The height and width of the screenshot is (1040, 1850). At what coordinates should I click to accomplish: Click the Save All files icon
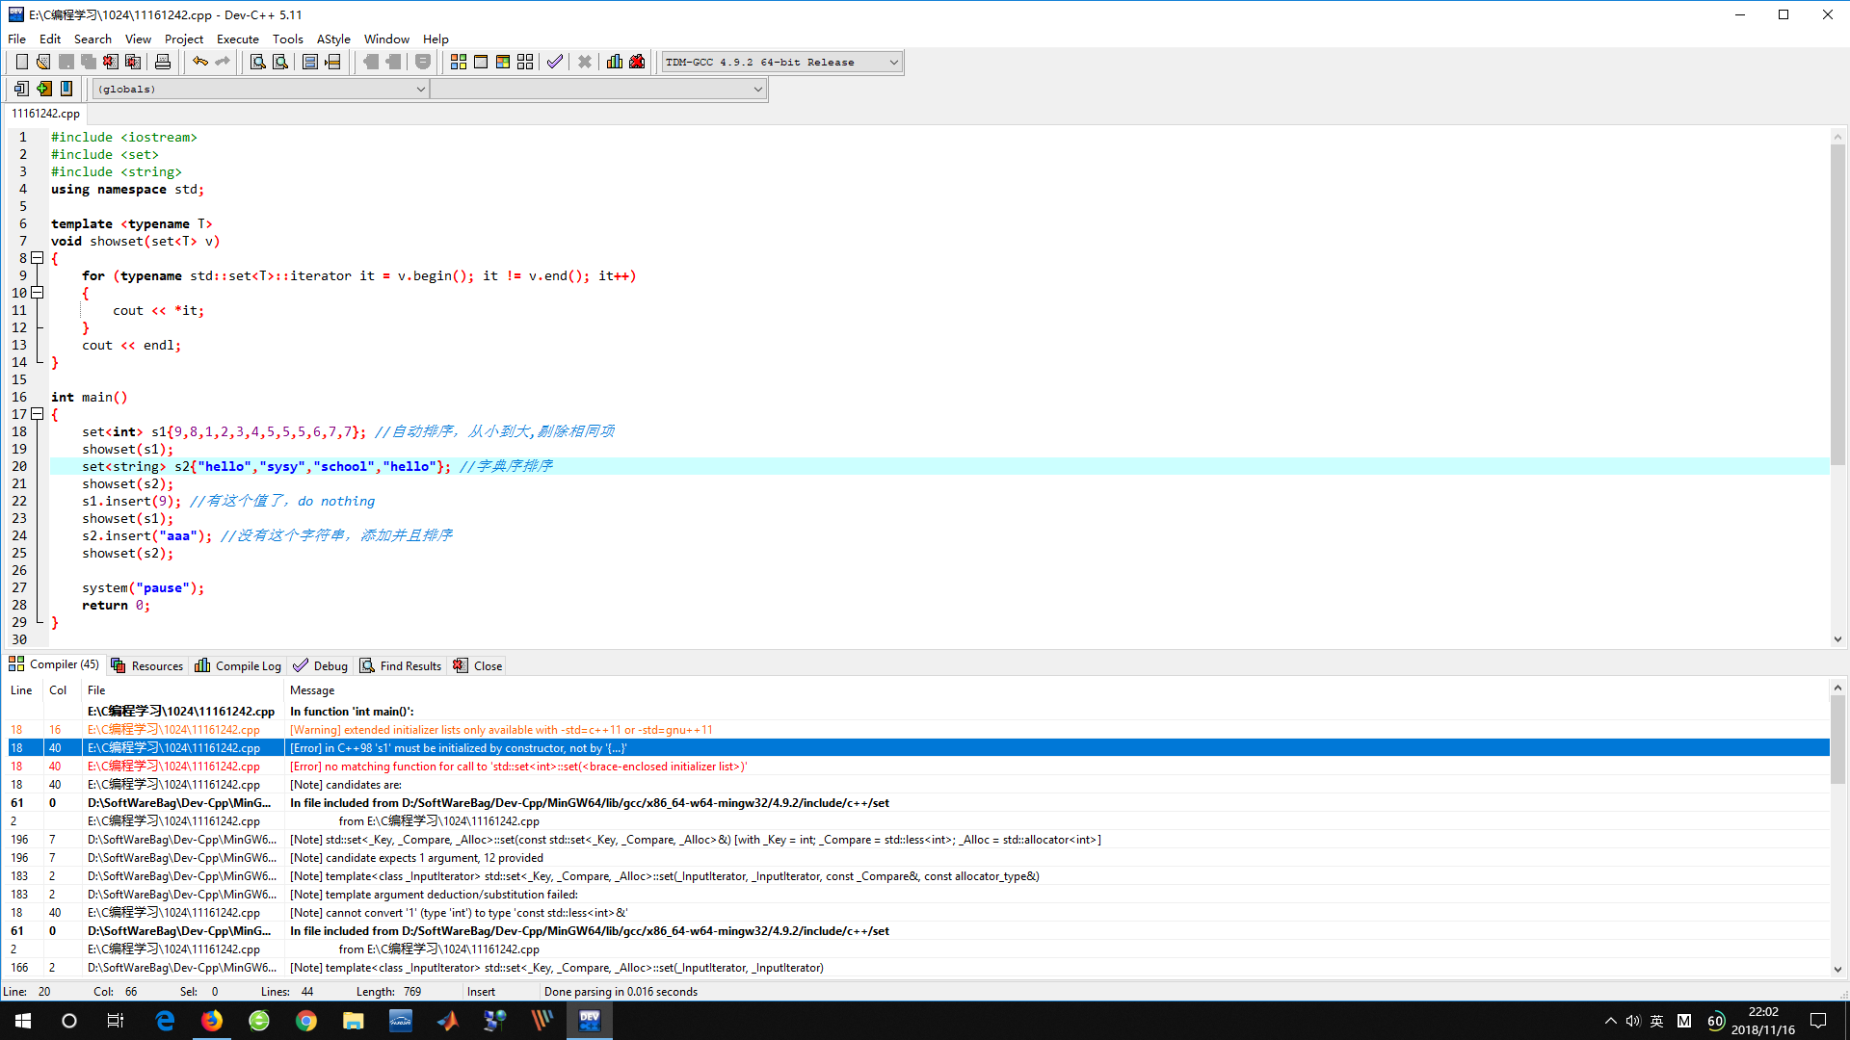point(89,61)
